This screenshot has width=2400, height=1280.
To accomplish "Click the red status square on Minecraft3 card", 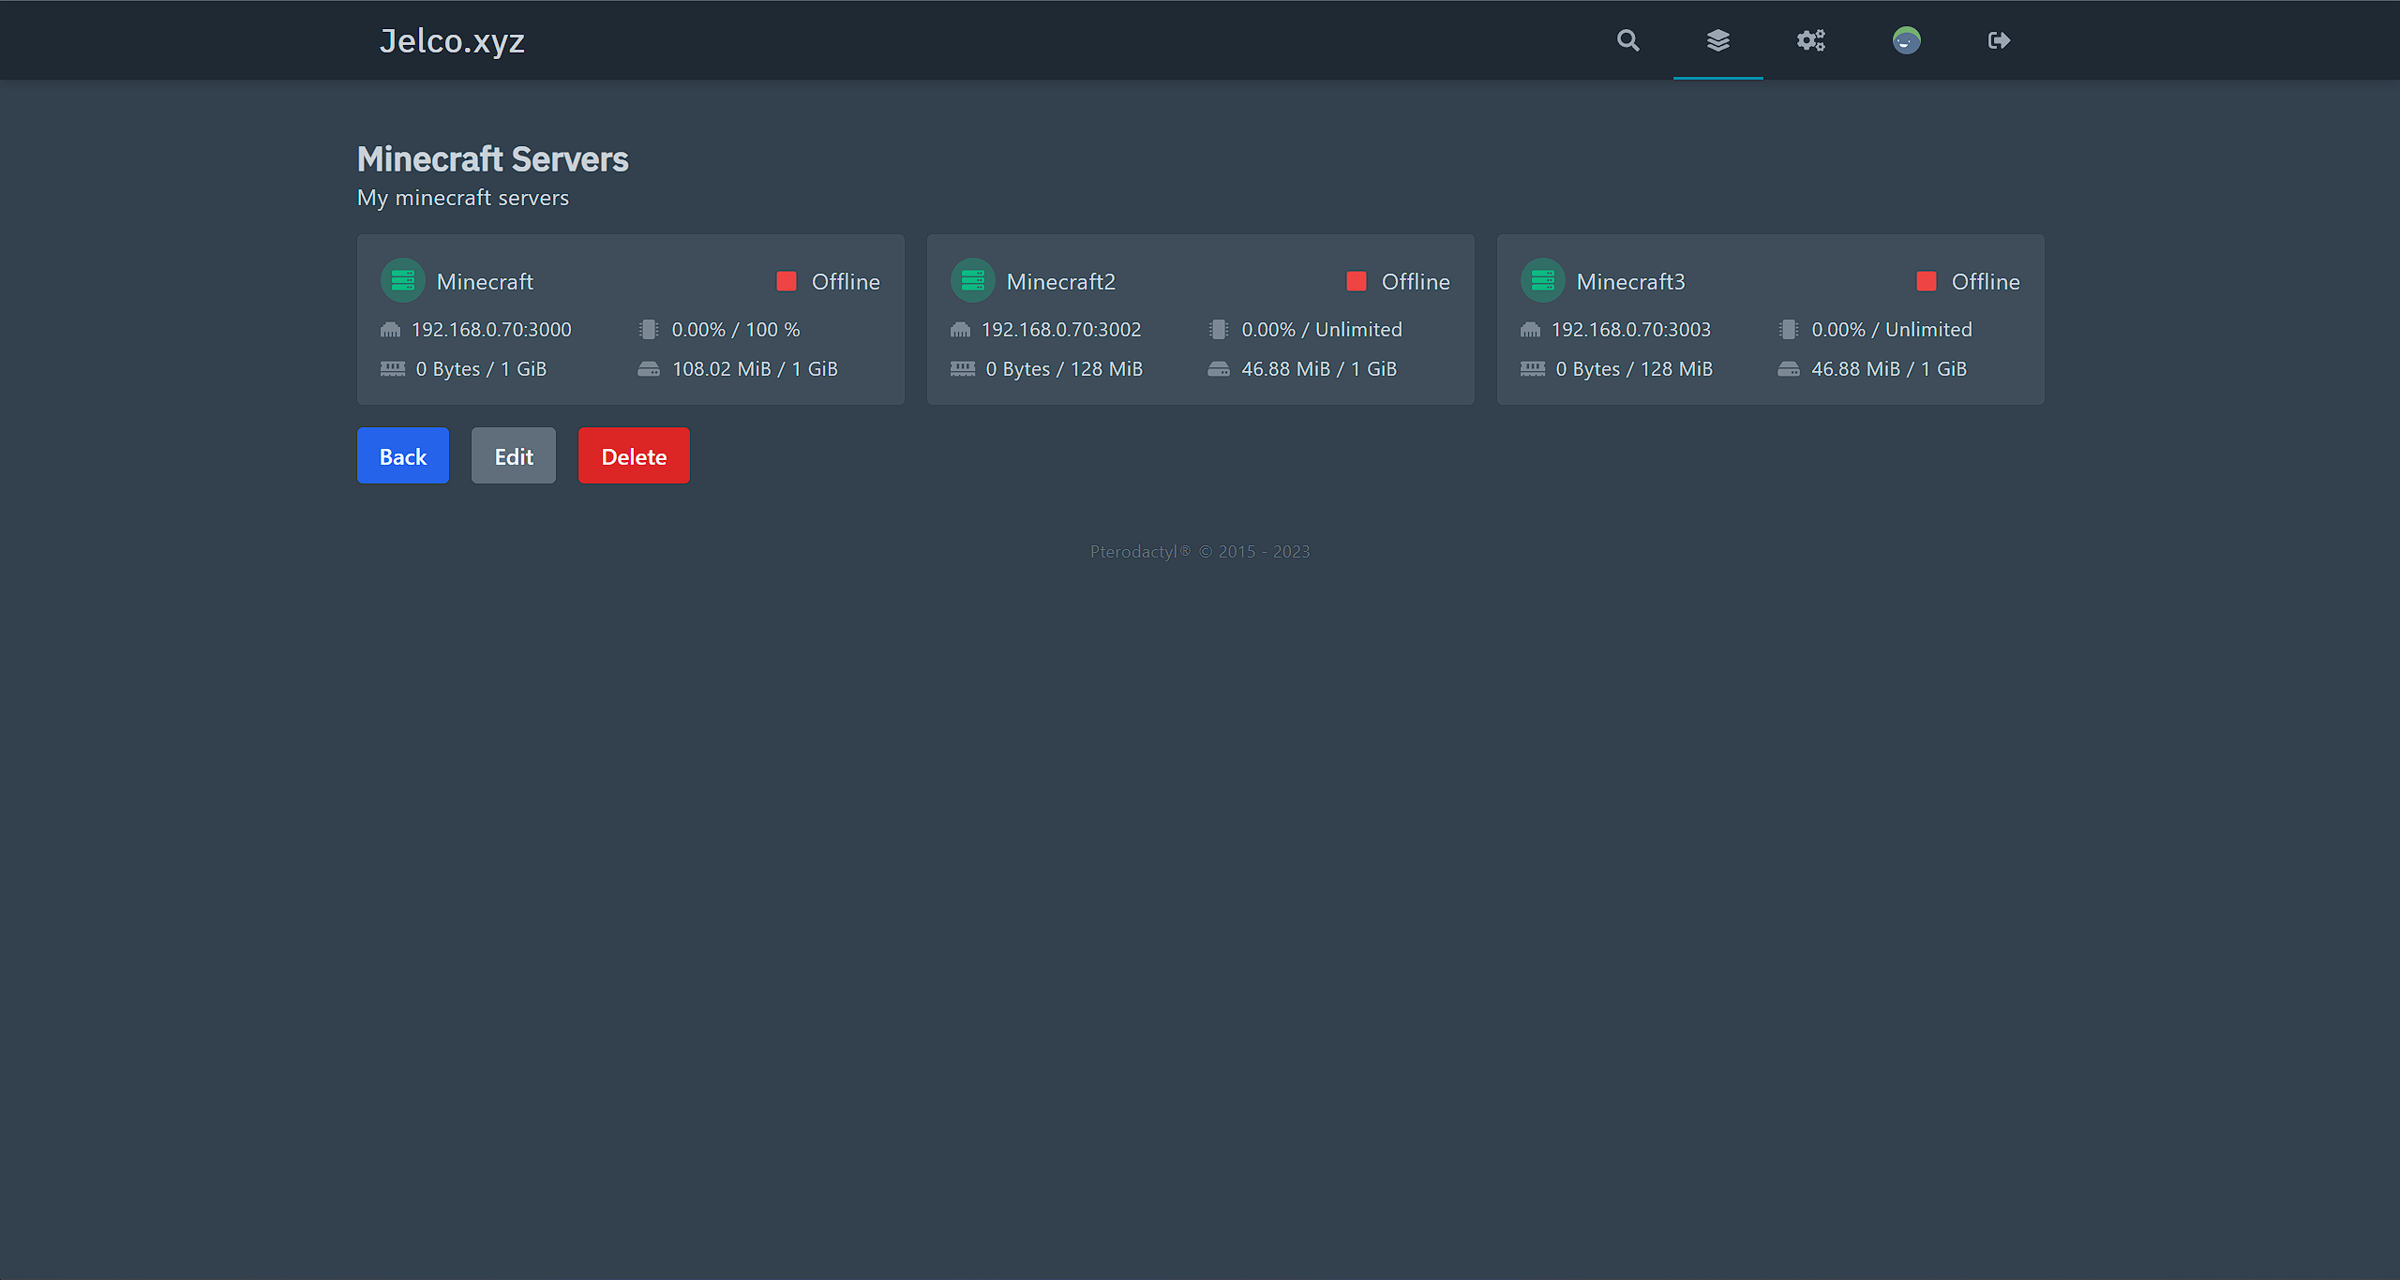I will [1927, 281].
